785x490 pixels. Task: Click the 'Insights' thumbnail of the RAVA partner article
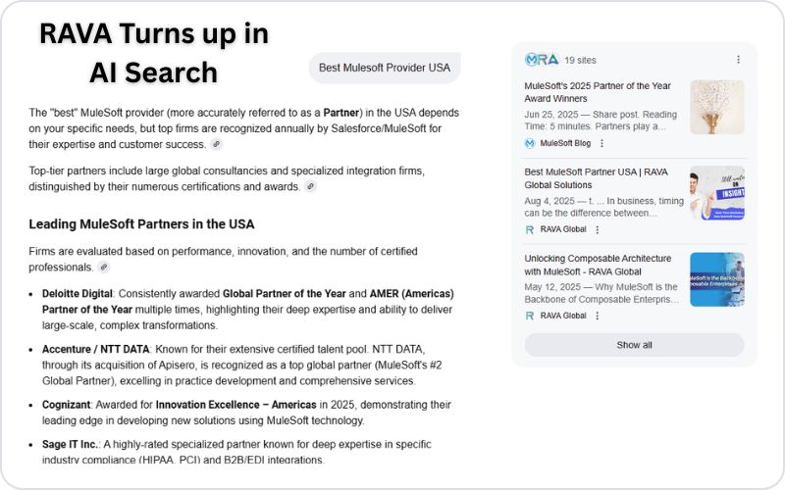click(716, 193)
